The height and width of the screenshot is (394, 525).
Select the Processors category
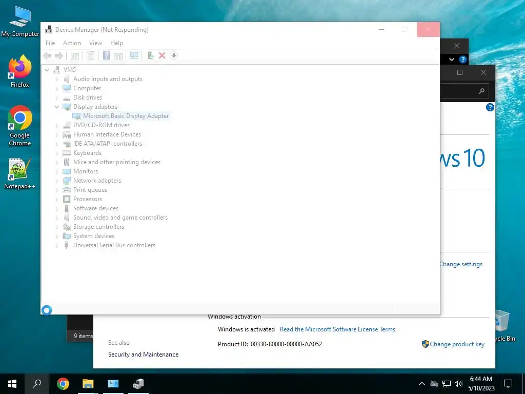88,199
